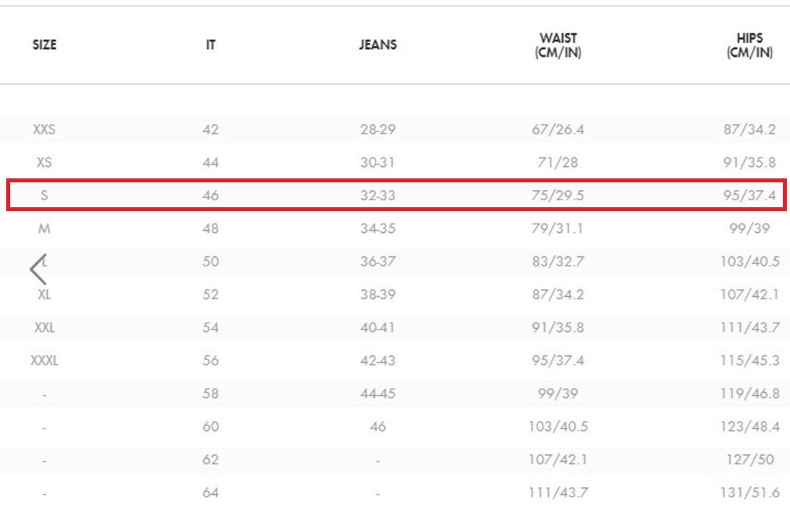790x508 pixels.
Task: Click hips value 127/50
Action: [x=749, y=459]
